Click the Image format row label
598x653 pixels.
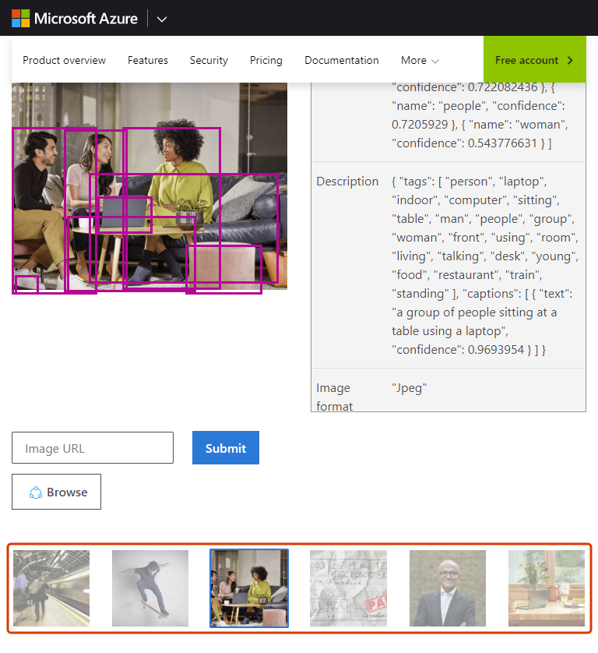[335, 397]
